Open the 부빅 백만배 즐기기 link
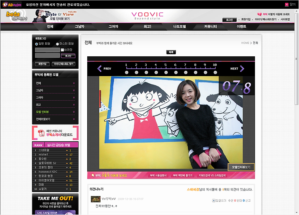 (x=183, y=175)
